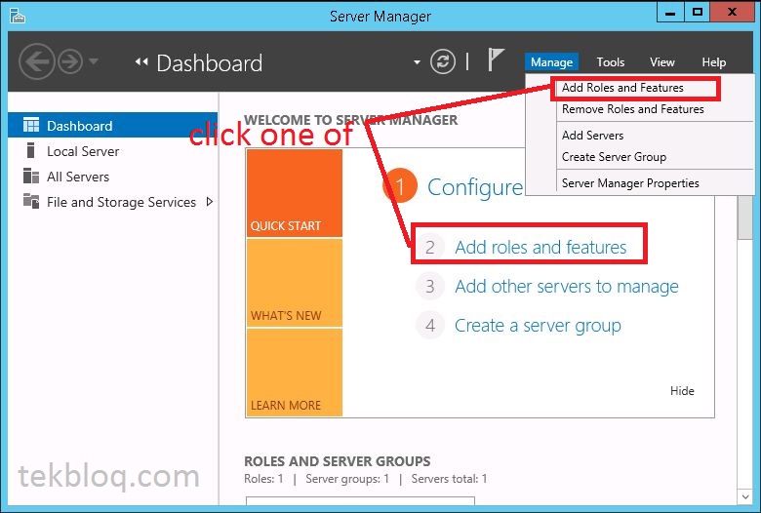The height and width of the screenshot is (513, 761).
Task: Close the Server Manager window
Action: click(x=732, y=12)
